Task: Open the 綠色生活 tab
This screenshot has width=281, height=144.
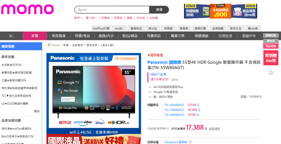Action: pos(236,28)
